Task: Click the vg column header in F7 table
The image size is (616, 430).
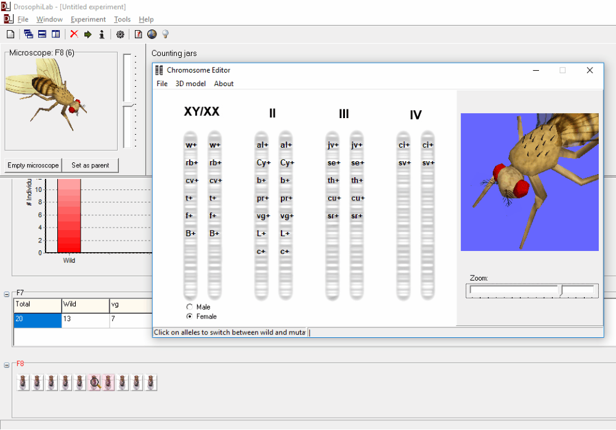Action: (131, 305)
